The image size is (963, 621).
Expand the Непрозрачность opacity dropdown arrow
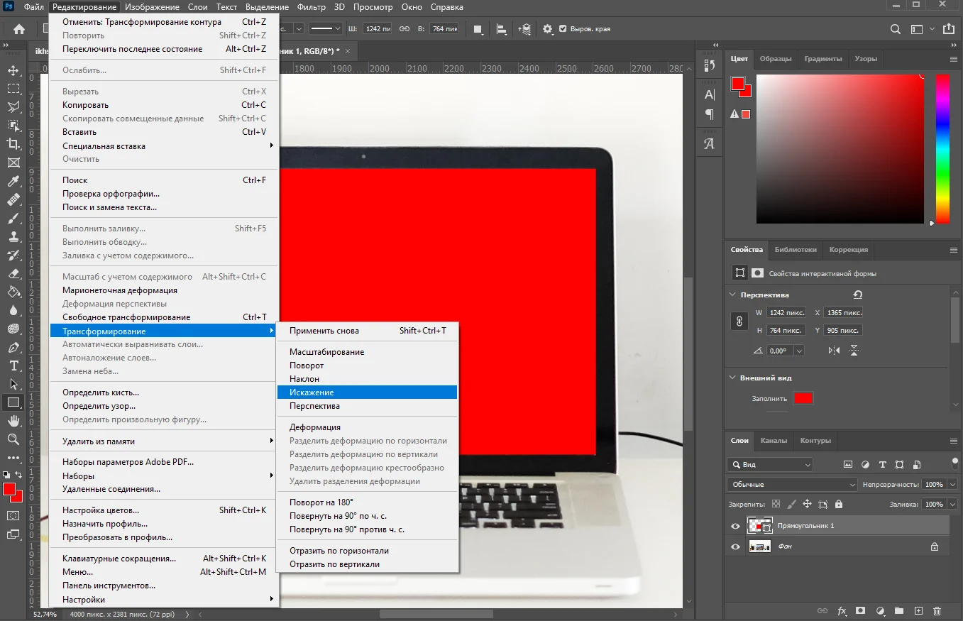pos(952,484)
